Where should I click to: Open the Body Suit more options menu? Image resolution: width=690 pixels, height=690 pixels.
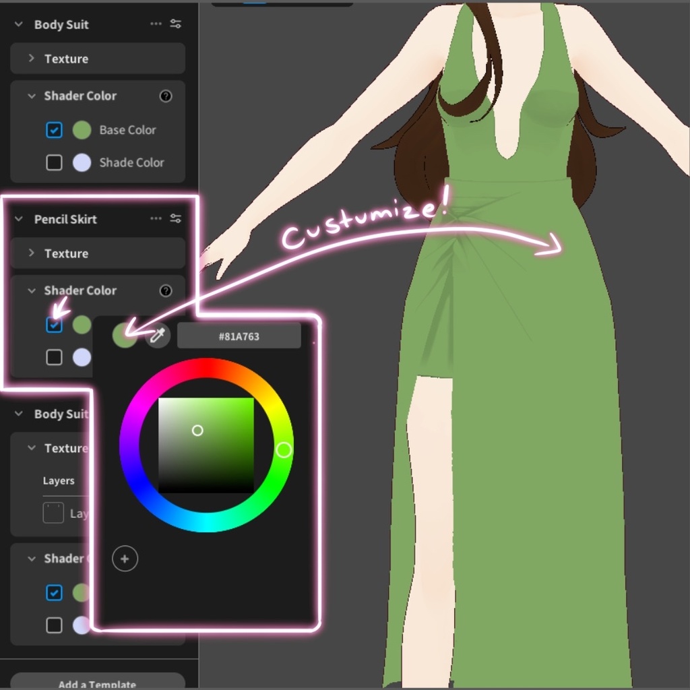pos(156,24)
